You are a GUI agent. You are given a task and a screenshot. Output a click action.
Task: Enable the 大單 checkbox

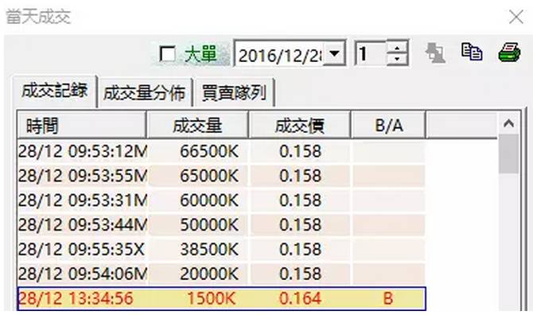167,54
